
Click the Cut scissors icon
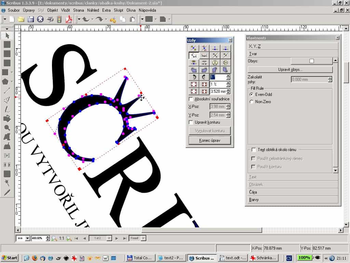click(x=113, y=20)
